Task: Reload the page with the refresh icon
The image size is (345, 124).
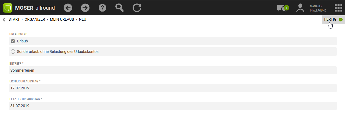Action: point(137,8)
